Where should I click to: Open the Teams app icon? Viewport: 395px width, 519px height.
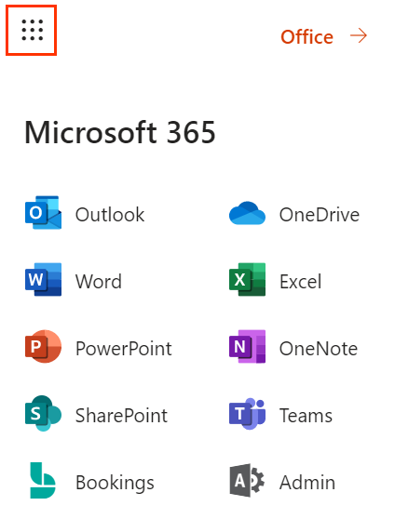[x=247, y=414]
